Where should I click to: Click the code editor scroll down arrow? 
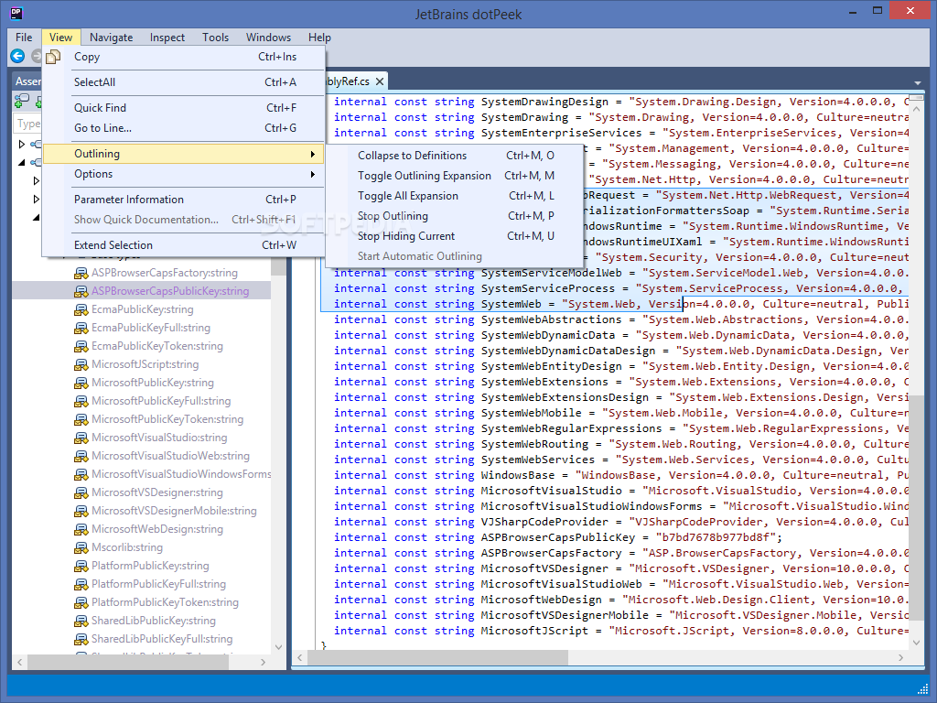pyautogui.click(x=917, y=643)
